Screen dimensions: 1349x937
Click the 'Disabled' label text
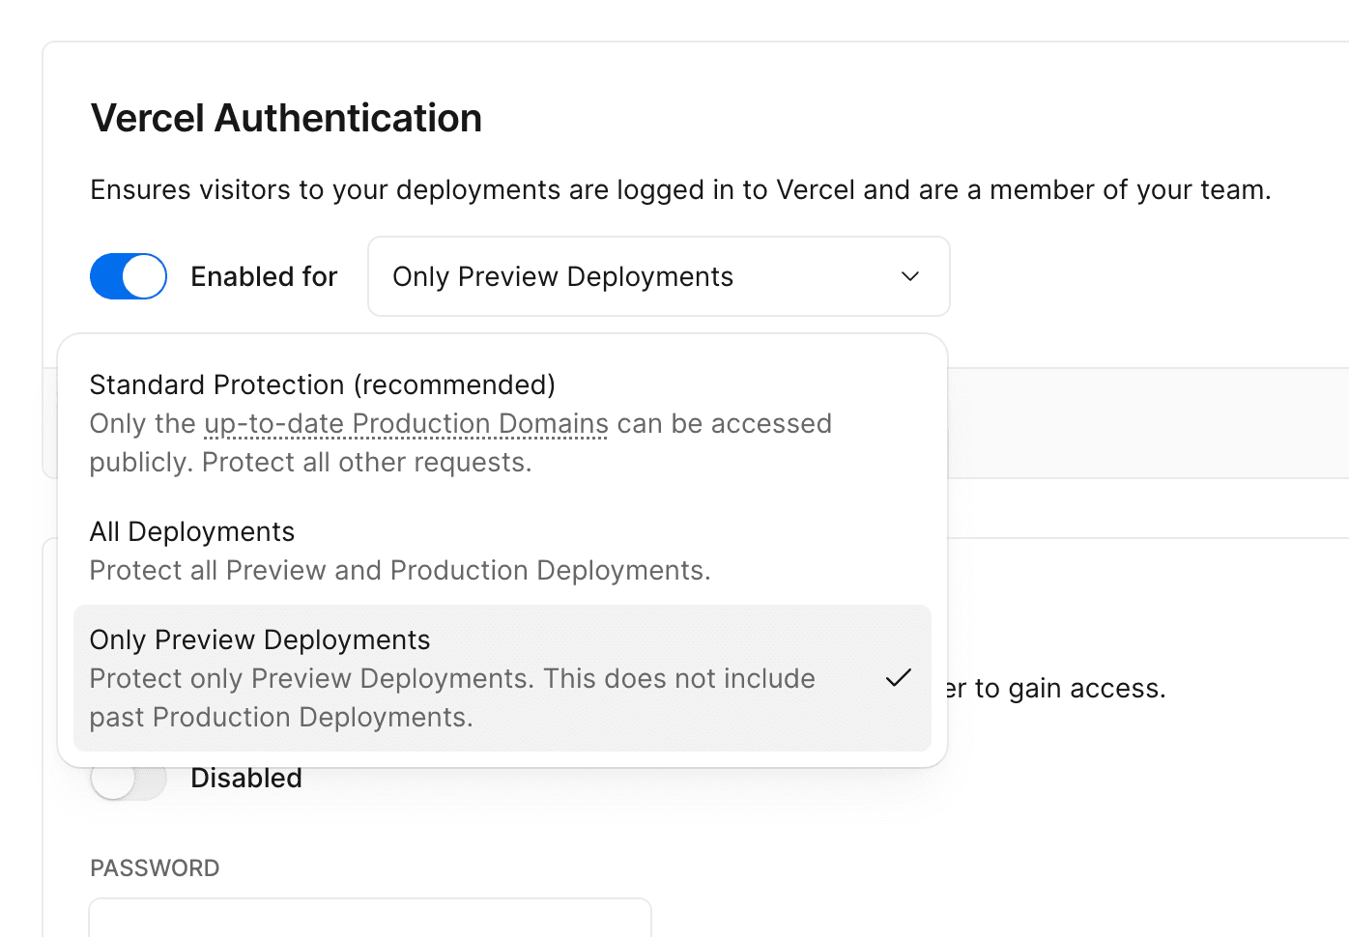click(x=246, y=779)
